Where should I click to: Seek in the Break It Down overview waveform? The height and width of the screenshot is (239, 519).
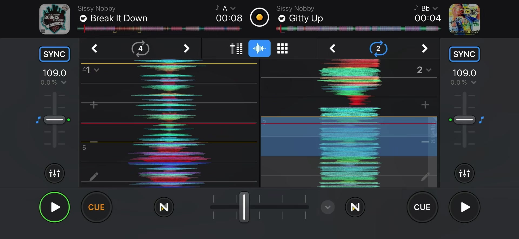click(x=159, y=28)
